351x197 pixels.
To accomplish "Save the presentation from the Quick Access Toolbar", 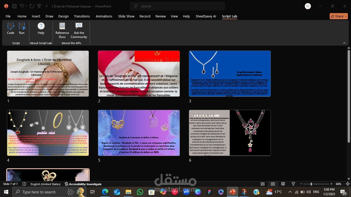I will (x=14, y=6).
